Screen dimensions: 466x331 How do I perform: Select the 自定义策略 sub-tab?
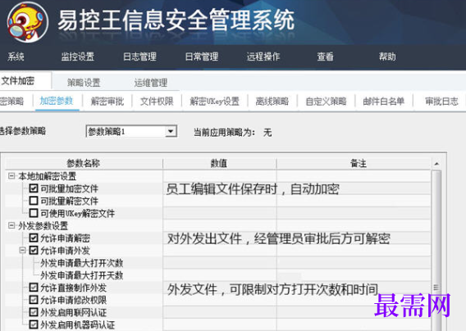pyautogui.click(x=326, y=102)
